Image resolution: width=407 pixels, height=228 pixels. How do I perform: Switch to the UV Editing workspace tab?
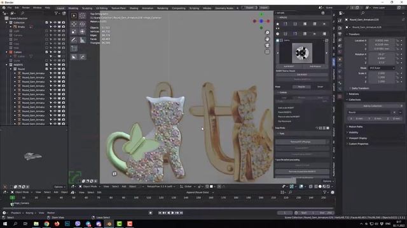[x=102, y=8]
